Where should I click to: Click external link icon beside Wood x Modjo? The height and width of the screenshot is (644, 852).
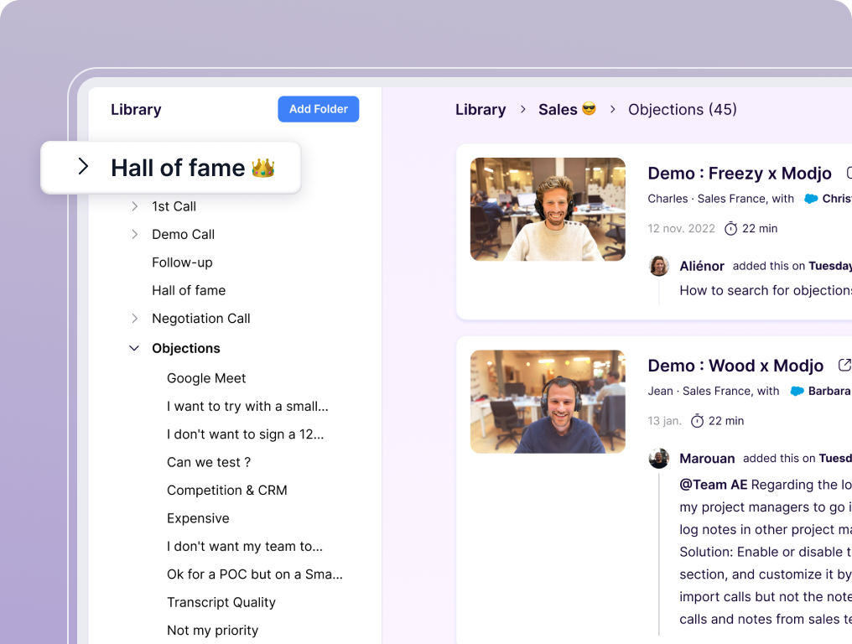click(844, 365)
